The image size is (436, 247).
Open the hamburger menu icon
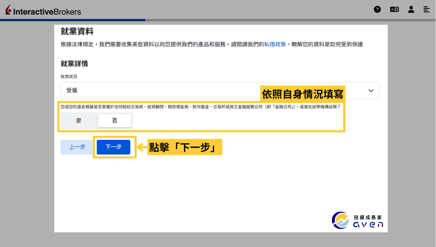tap(427, 9)
